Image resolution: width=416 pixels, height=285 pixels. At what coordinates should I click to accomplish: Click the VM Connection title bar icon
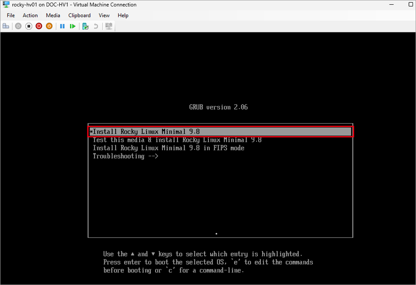tap(6, 4)
